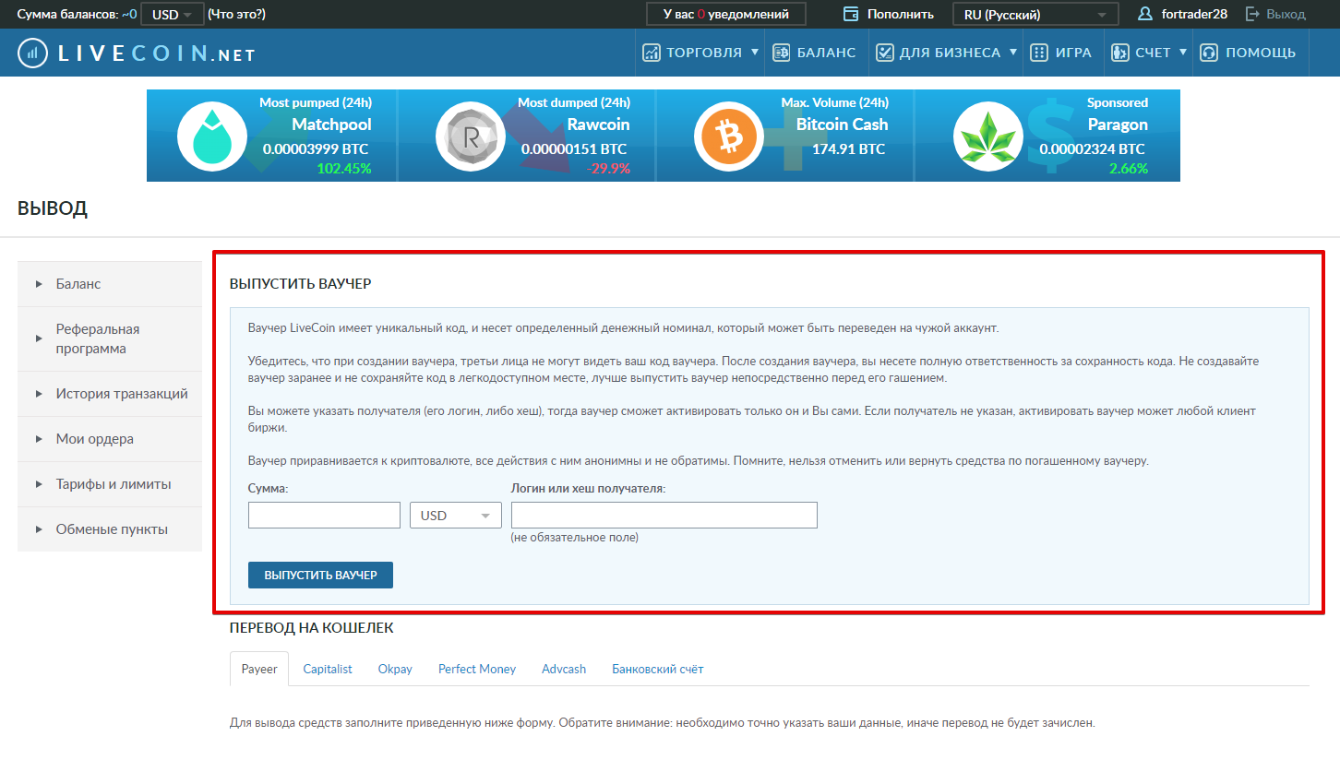Click the Rawcoin coin icon
The image size is (1340, 760).
point(469,136)
